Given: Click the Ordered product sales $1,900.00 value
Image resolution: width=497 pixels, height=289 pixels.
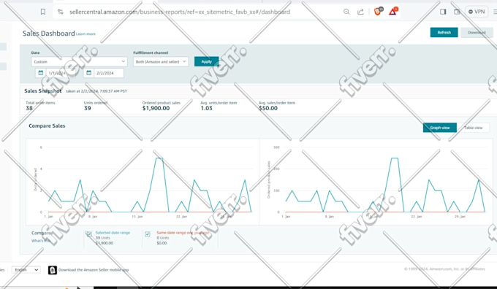Looking at the screenshot, I should pos(156,108).
